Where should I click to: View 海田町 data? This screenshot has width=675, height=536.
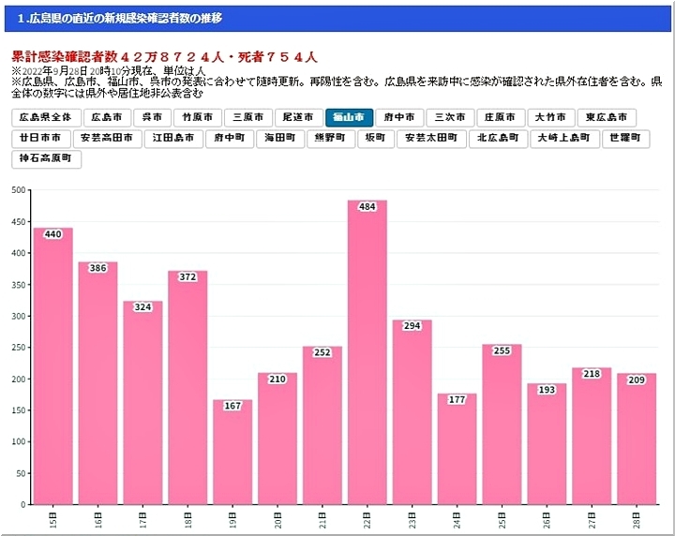coord(280,139)
